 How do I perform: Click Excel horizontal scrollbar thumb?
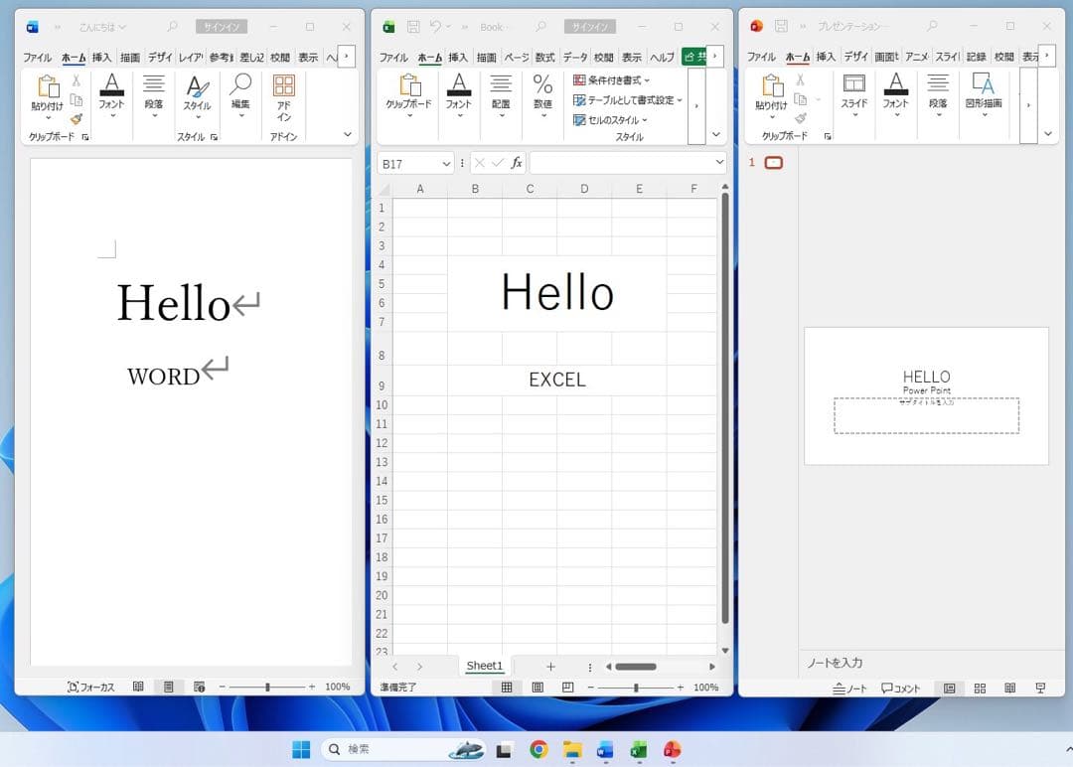[x=636, y=667]
